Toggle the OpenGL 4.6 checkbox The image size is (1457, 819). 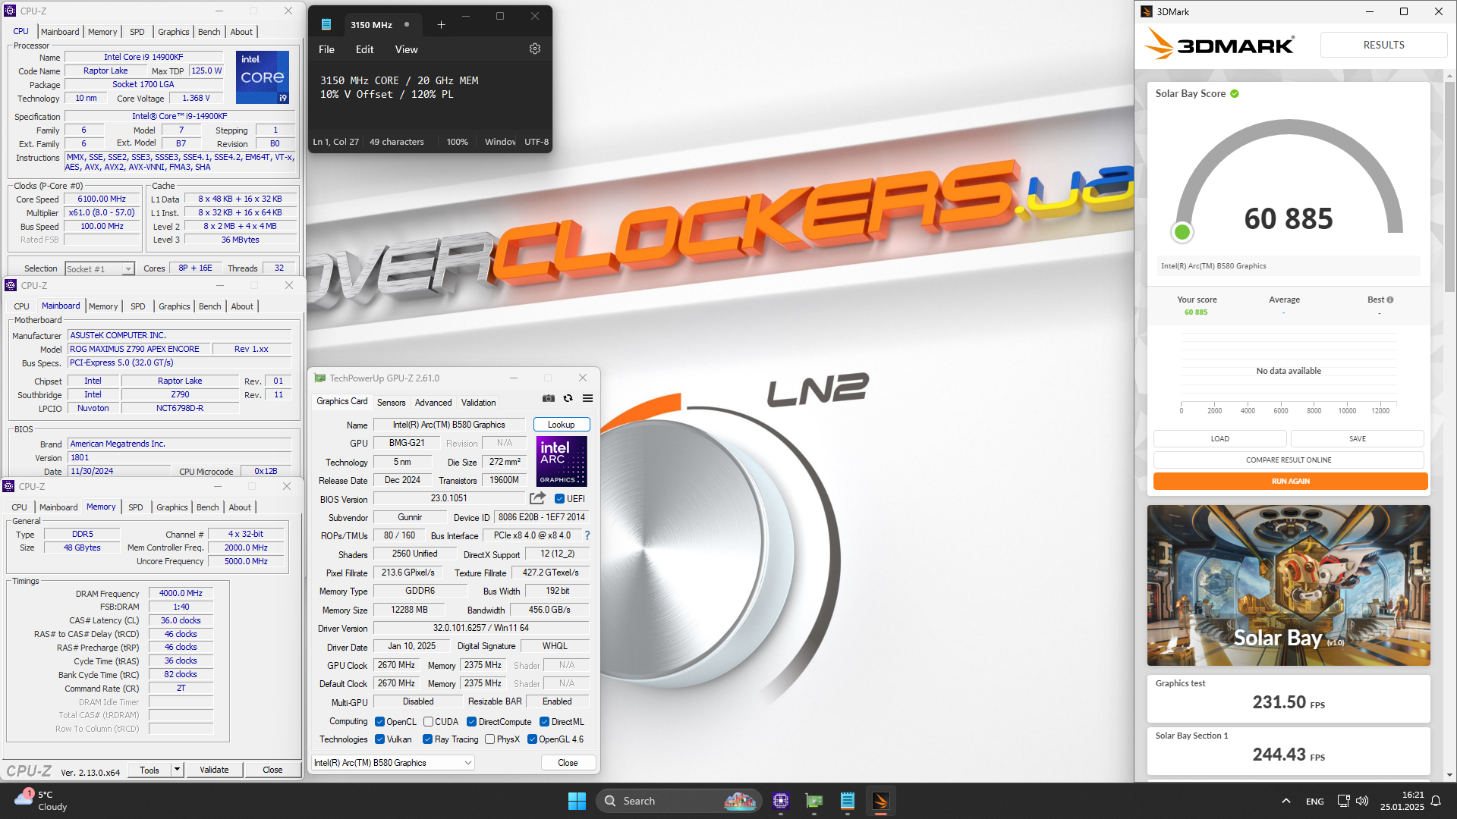tap(532, 739)
